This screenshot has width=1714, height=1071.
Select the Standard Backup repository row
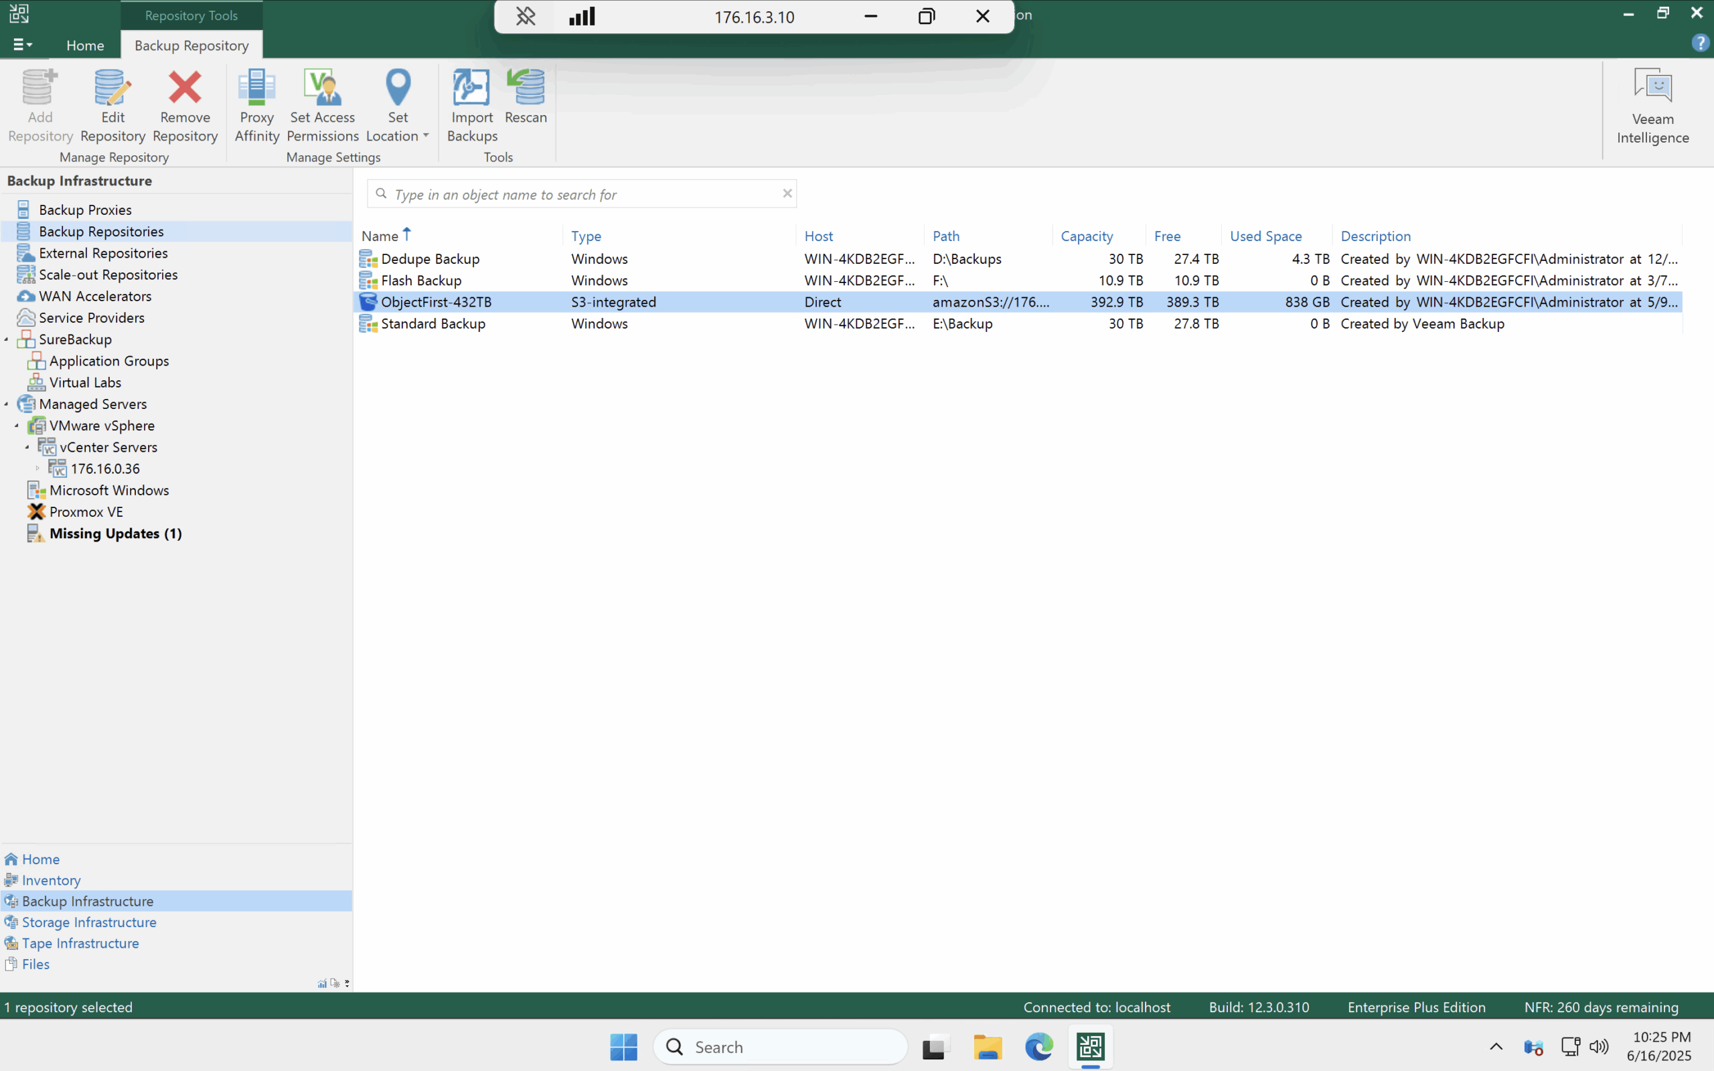click(x=1019, y=324)
